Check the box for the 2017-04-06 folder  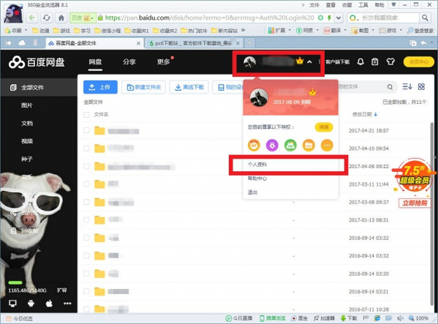[86, 166]
